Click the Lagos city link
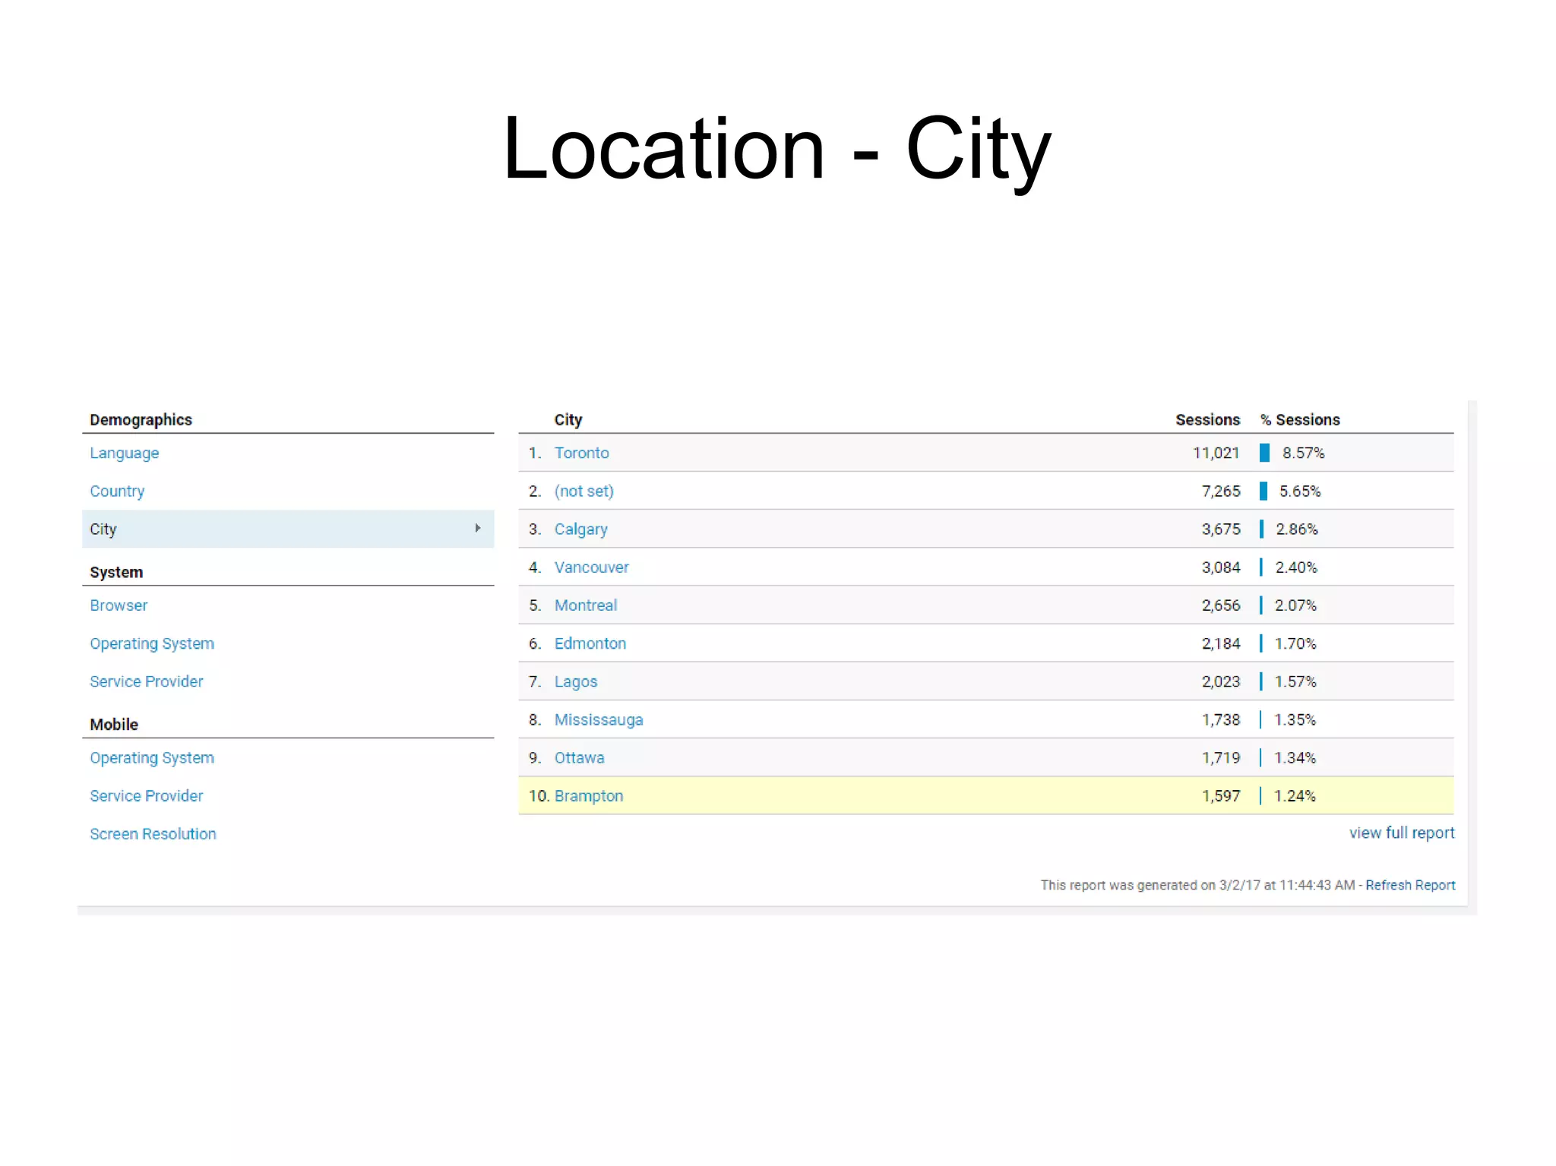 point(575,682)
